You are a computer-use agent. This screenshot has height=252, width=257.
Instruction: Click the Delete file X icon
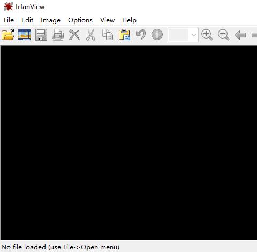click(x=74, y=35)
